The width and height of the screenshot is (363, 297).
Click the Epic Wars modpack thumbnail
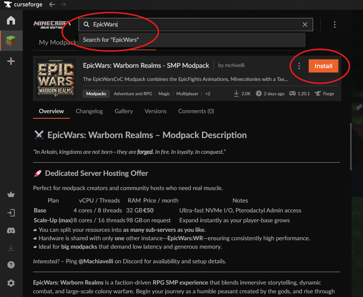[x=56, y=78]
